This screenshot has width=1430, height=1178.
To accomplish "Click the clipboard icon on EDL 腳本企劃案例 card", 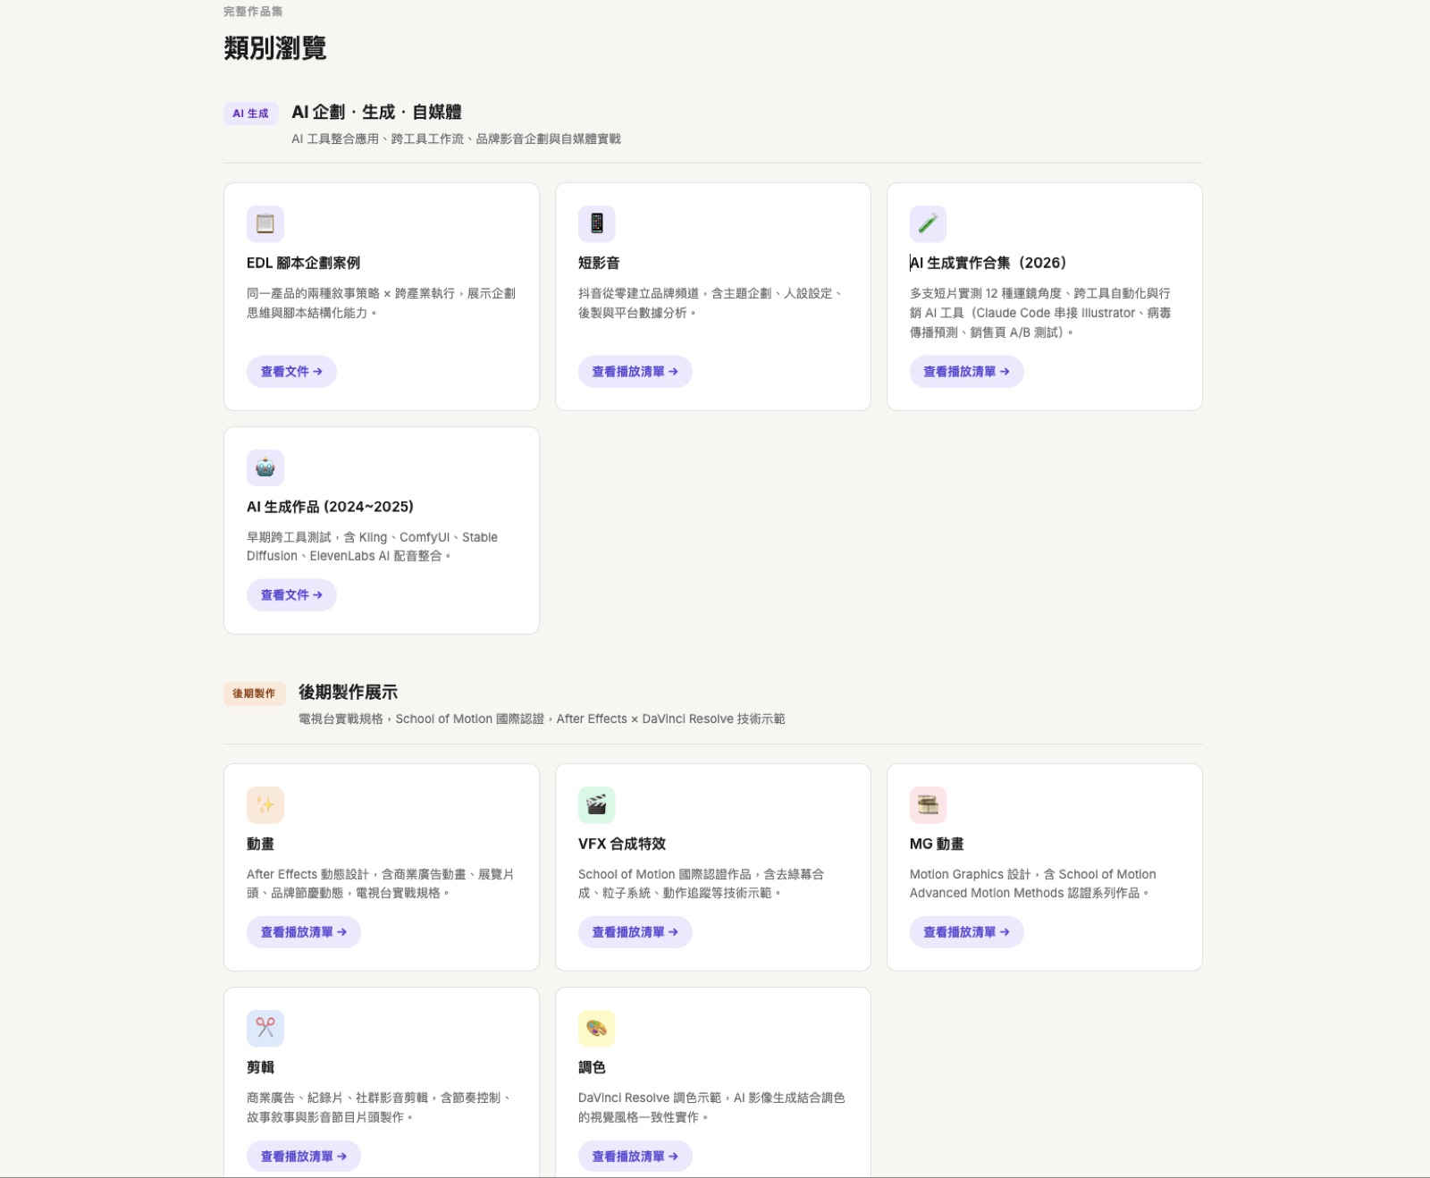I will coord(265,223).
